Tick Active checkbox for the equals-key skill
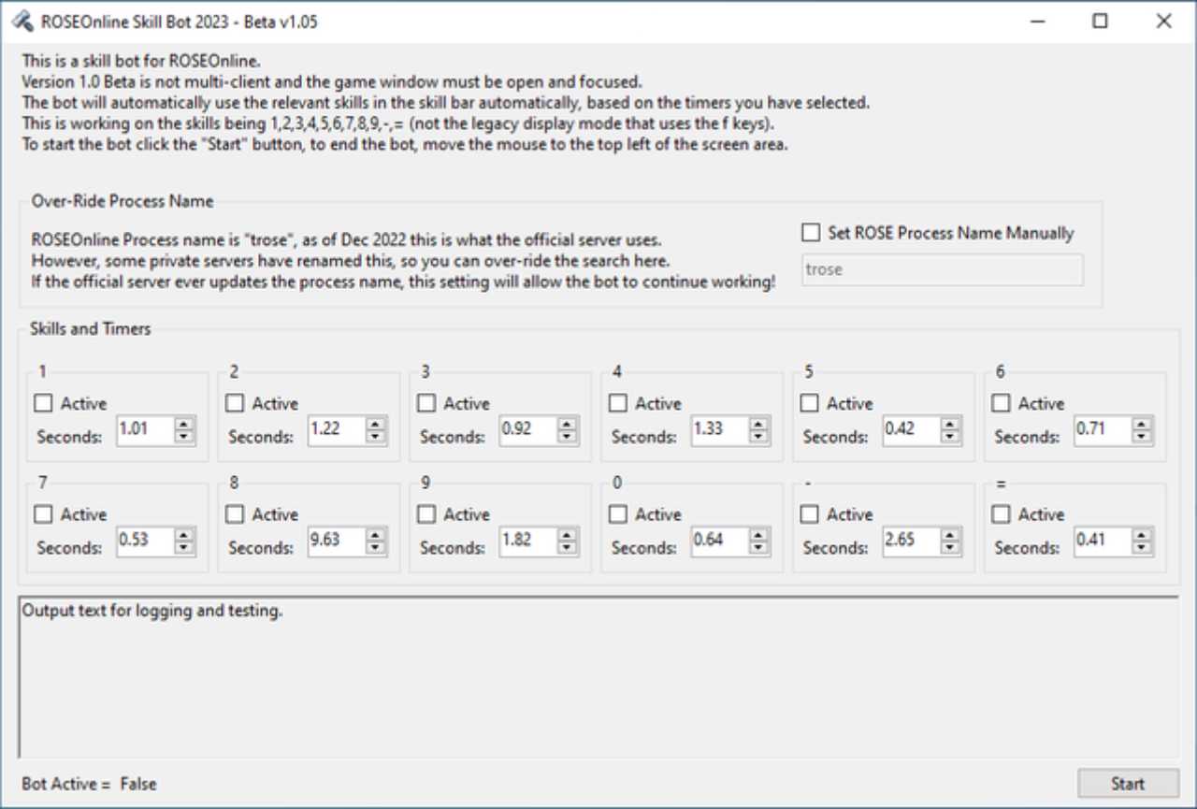The image size is (1197, 809). click(x=1001, y=514)
